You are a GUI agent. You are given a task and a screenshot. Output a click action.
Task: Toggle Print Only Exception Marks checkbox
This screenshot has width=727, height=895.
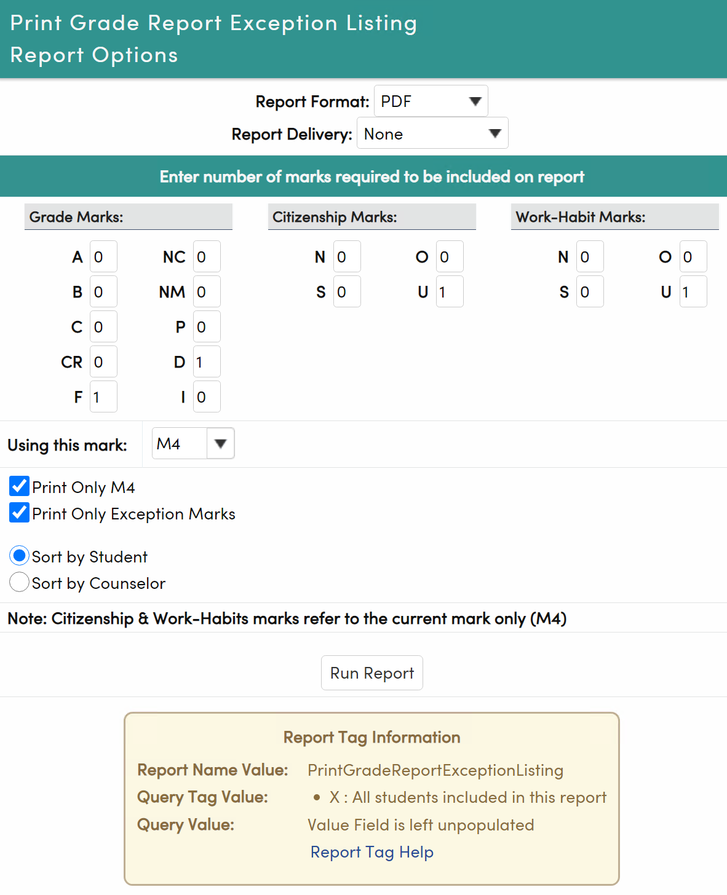[19, 513]
